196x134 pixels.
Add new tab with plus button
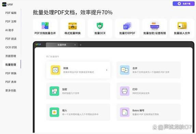coord(81,45)
